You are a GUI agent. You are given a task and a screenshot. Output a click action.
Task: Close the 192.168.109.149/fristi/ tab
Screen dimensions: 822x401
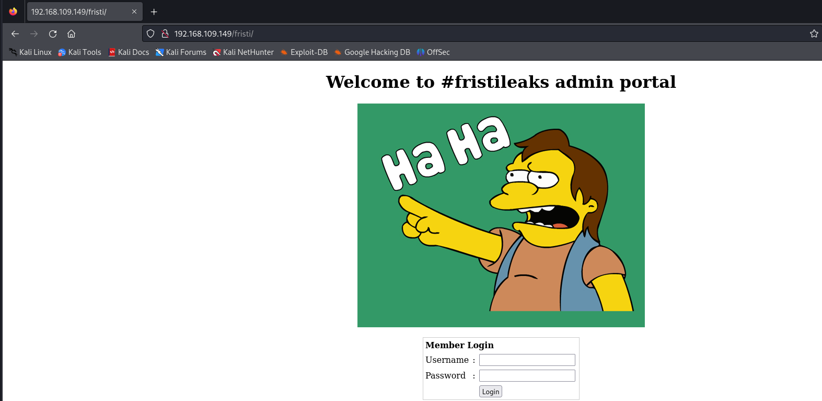tap(134, 12)
